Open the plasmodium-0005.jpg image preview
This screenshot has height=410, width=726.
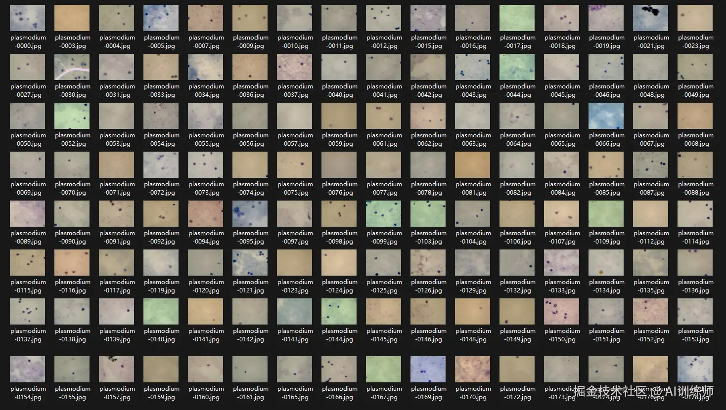(161, 18)
